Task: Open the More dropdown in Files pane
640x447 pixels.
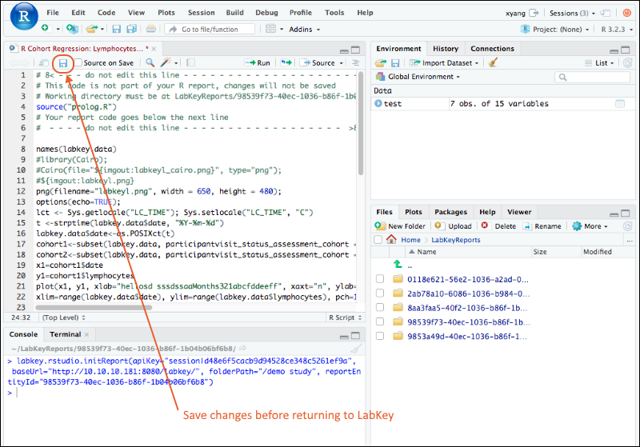Action: 590,226
